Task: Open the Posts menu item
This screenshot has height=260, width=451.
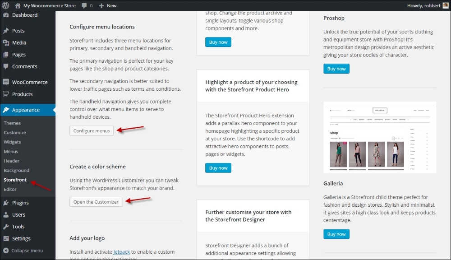Action: (x=18, y=31)
